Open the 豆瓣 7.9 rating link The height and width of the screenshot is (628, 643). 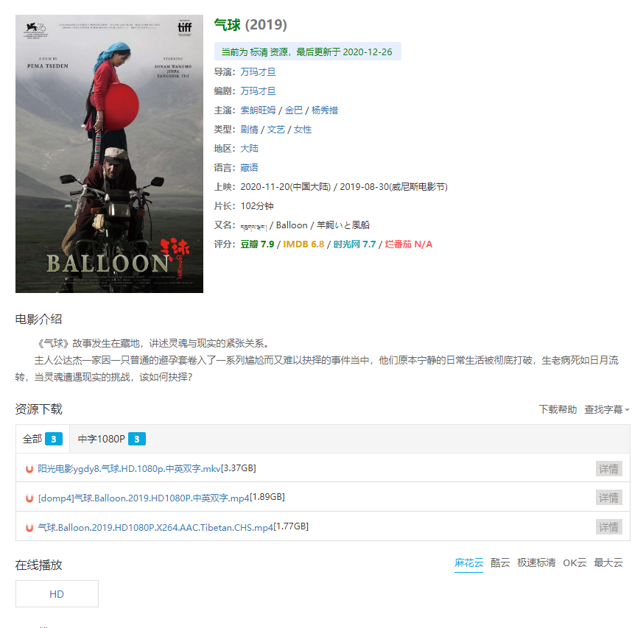(x=257, y=244)
